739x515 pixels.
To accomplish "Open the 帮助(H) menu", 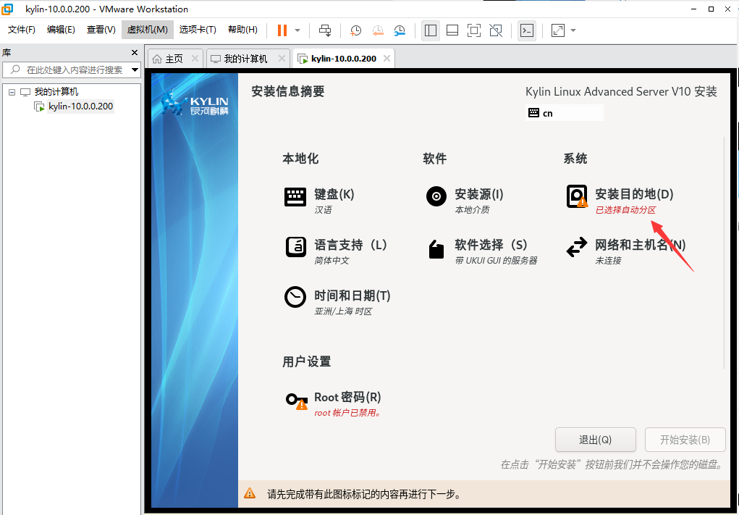I will [242, 30].
